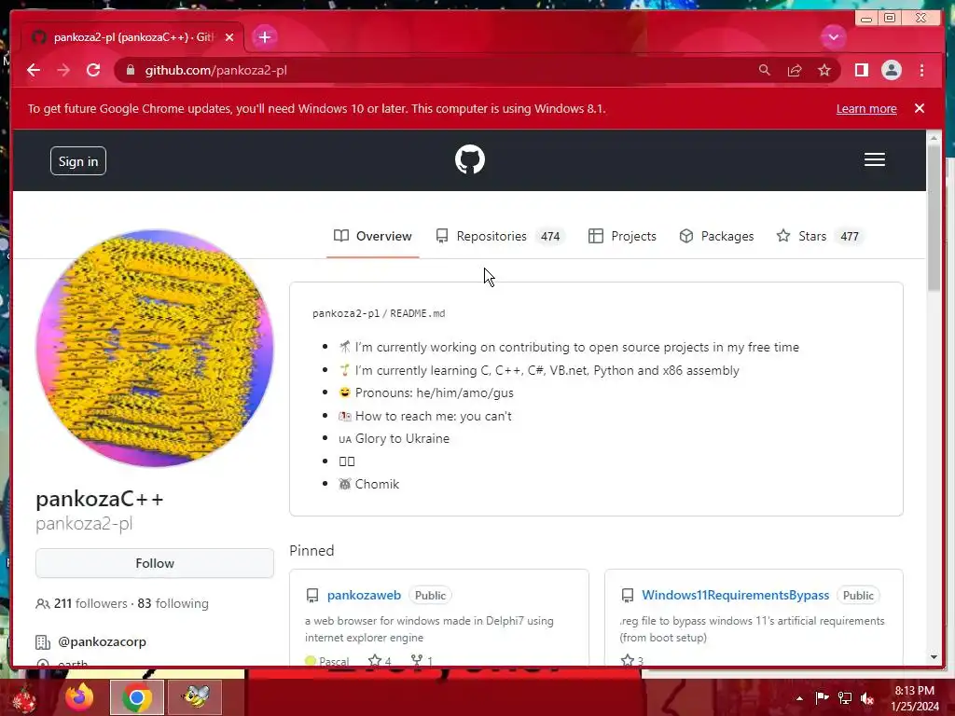The image size is (955, 716).
Task: Click the browser forward arrow
Action: [63, 70]
